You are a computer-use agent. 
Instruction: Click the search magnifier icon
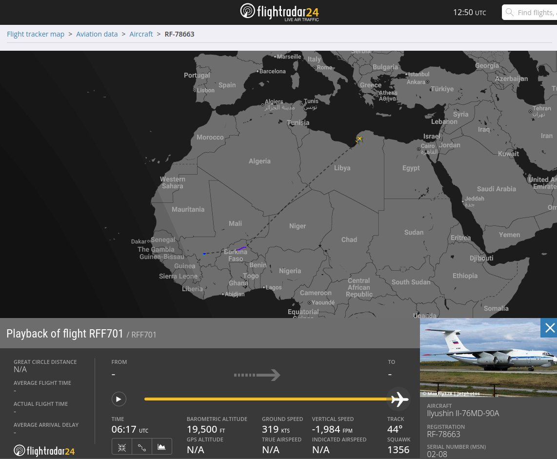(509, 12)
